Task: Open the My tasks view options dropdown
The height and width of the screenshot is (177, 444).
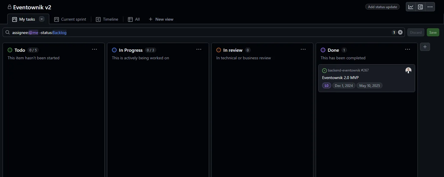Action: point(42,19)
